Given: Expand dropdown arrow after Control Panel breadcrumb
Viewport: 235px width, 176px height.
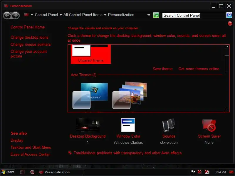Looking at the screenshot, I should pos(61,15).
